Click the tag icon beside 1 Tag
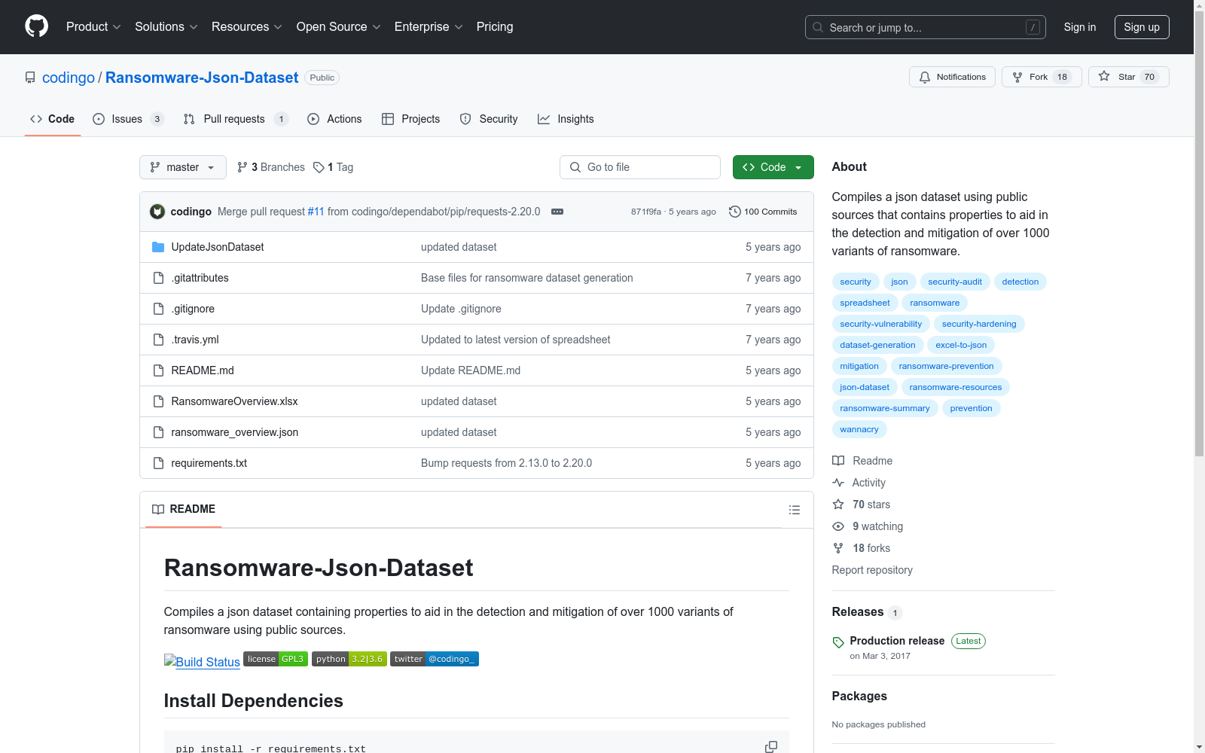The image size is (1205, 753). pos(318,166)
